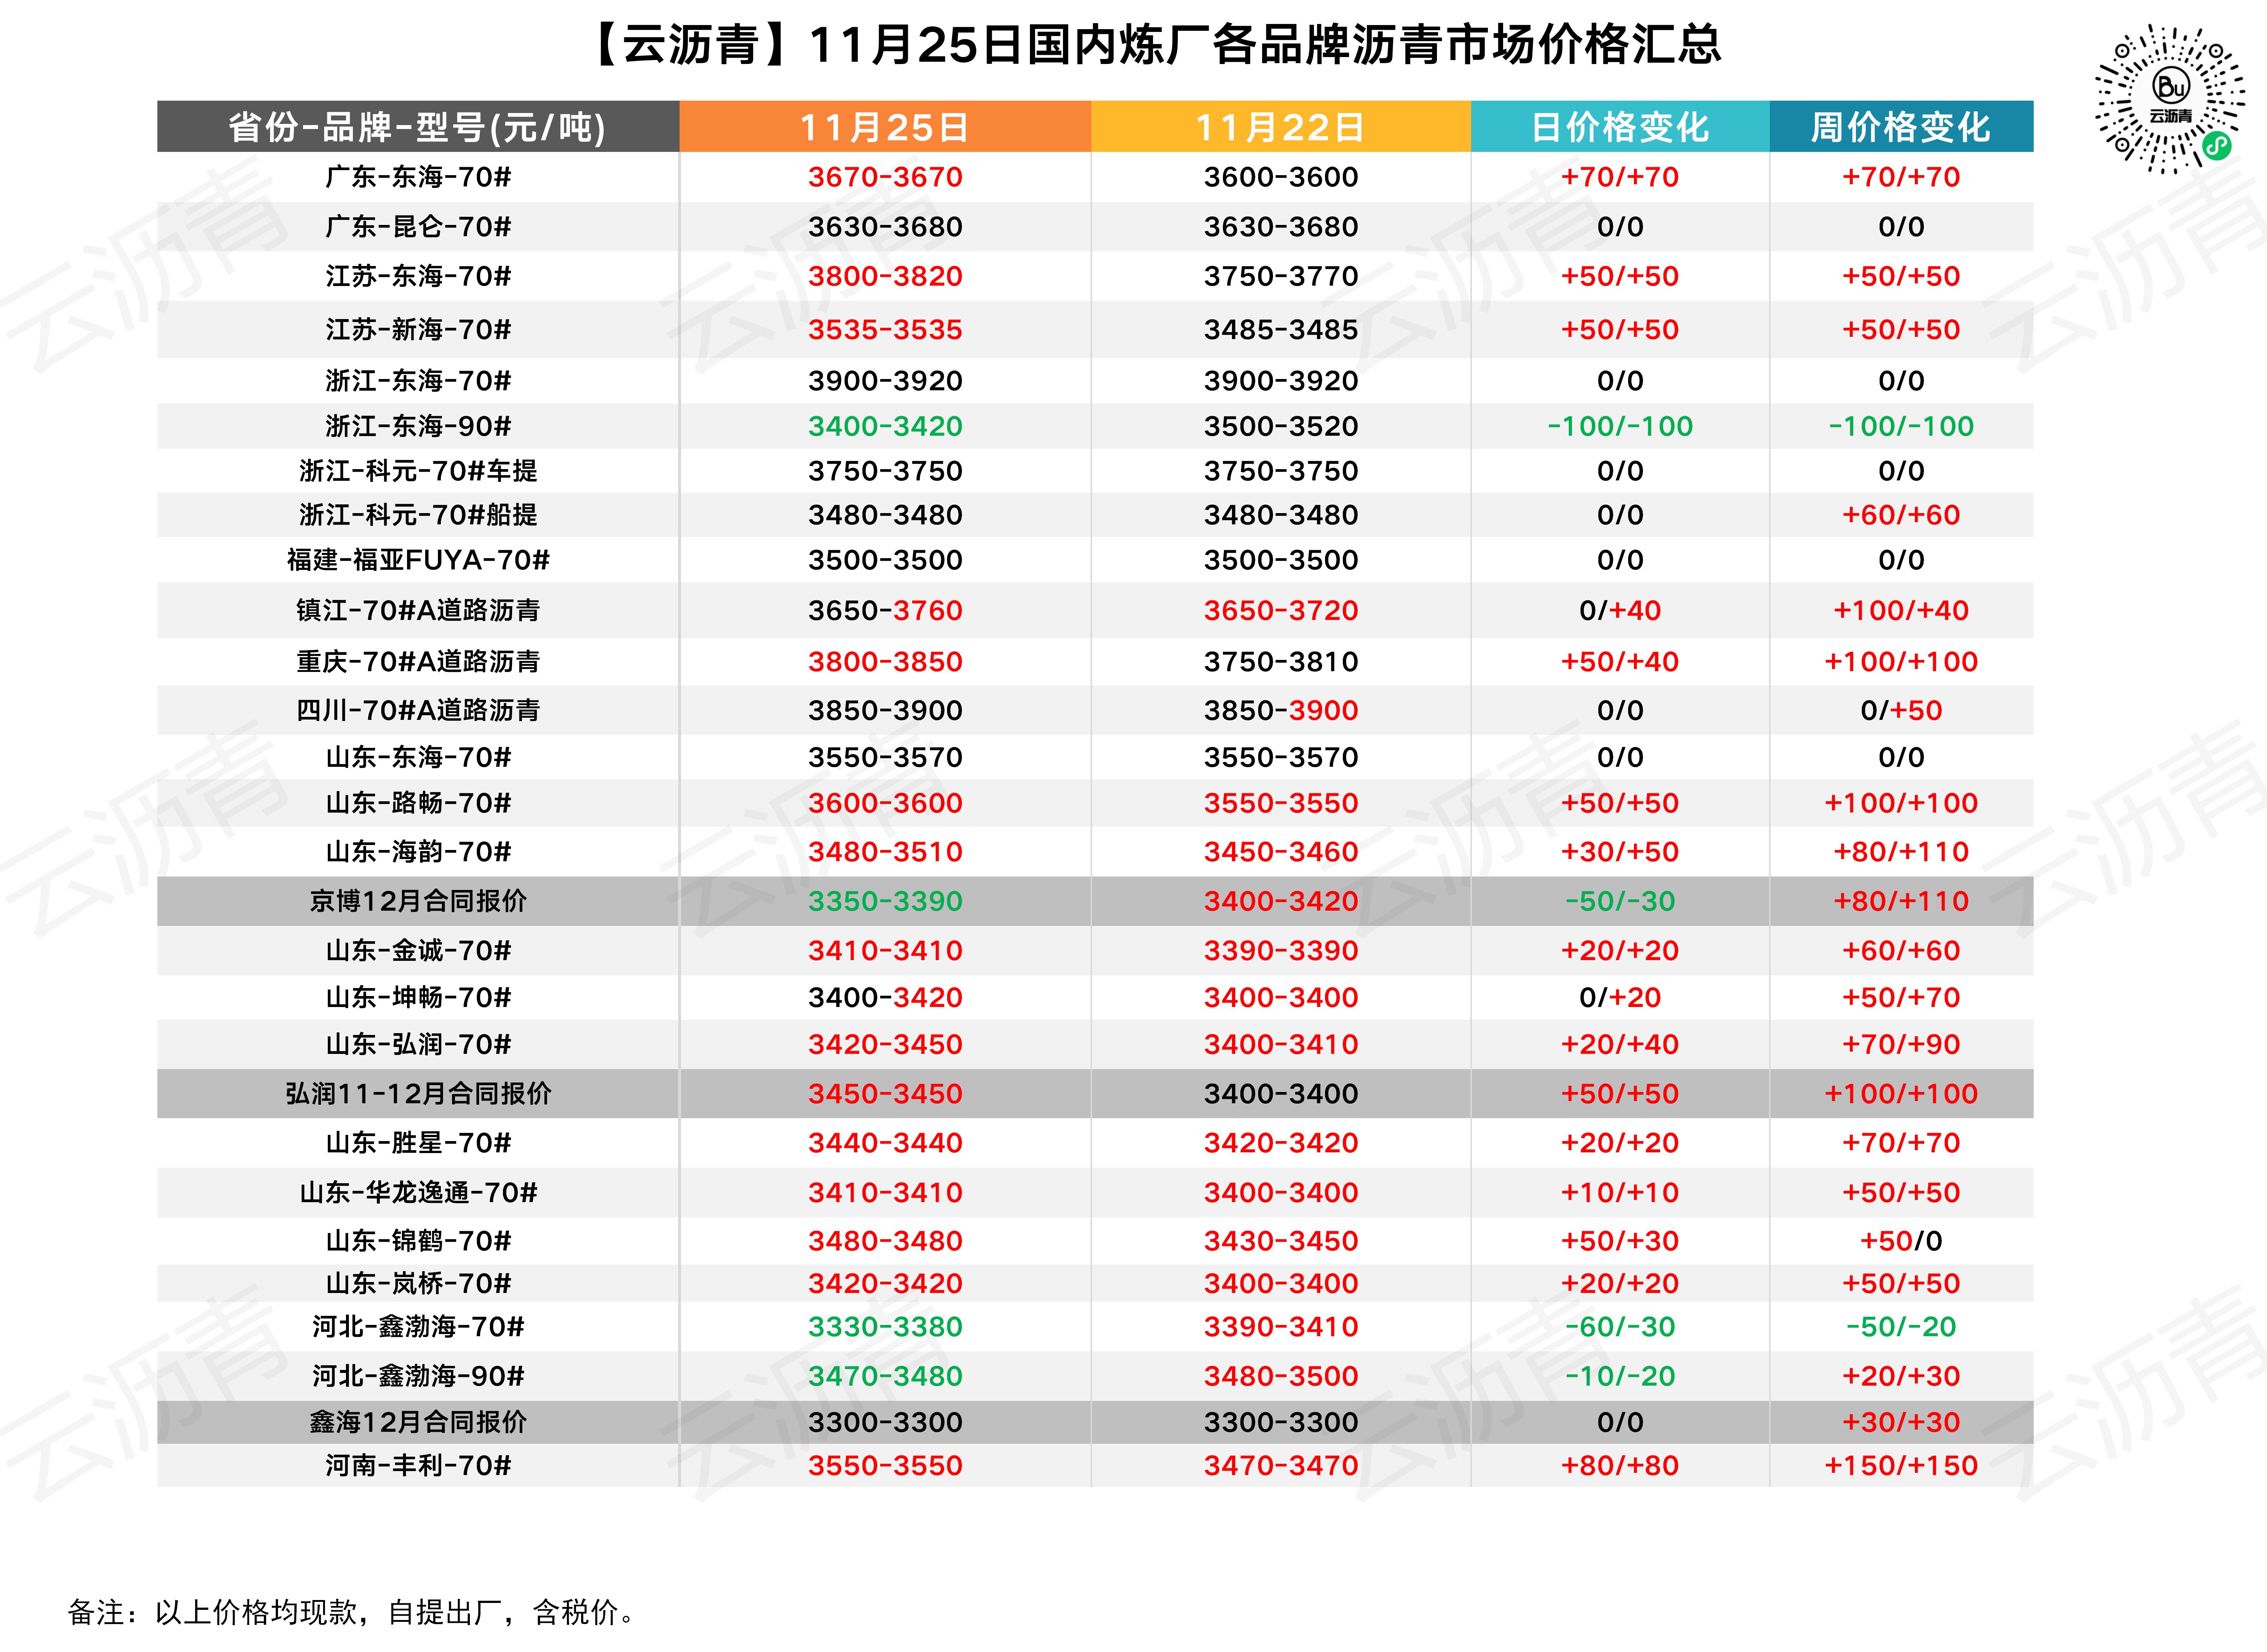Click the row label 浙江-东海-70#

(418, 380)
